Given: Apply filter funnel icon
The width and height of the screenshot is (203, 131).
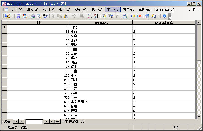Looking at the screenshot, I should (117, 16).
